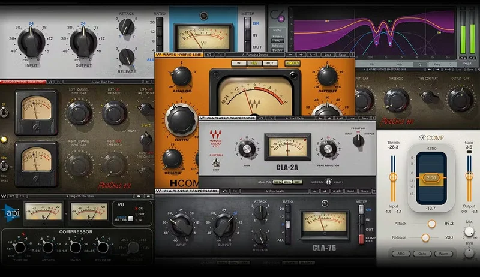Click next preset arrow in H-Comp toolbar

(301, 55)
